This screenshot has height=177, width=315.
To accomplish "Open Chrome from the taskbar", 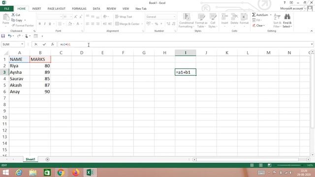I will (x=61, y=173).
